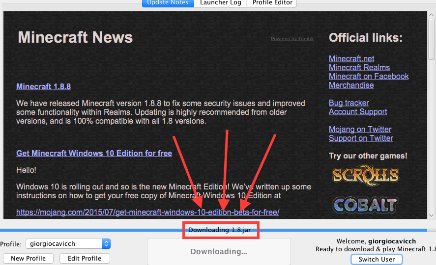Open the Launcher Log tab

pos(221,3)
